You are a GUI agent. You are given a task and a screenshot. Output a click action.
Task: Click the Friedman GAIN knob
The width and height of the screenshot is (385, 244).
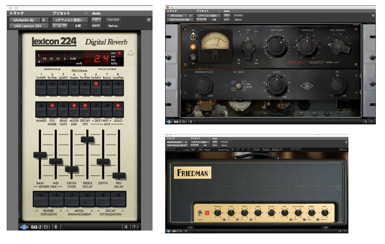[x=284, y=213]
